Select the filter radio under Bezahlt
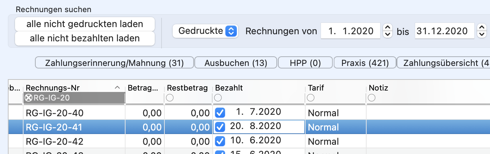490x154 pixels. pyautogui.click(x=218, y=98)
